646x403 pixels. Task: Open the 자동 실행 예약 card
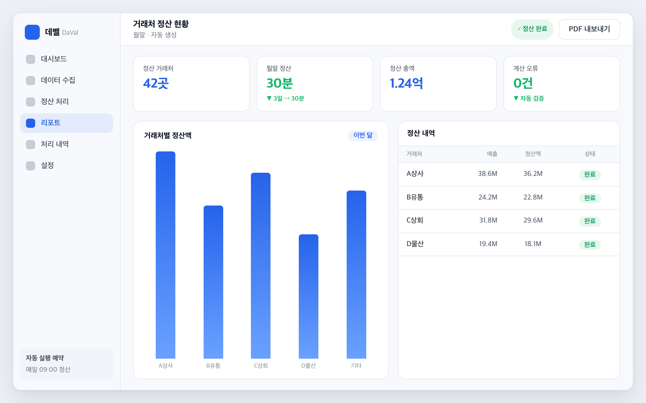[67, 364]
